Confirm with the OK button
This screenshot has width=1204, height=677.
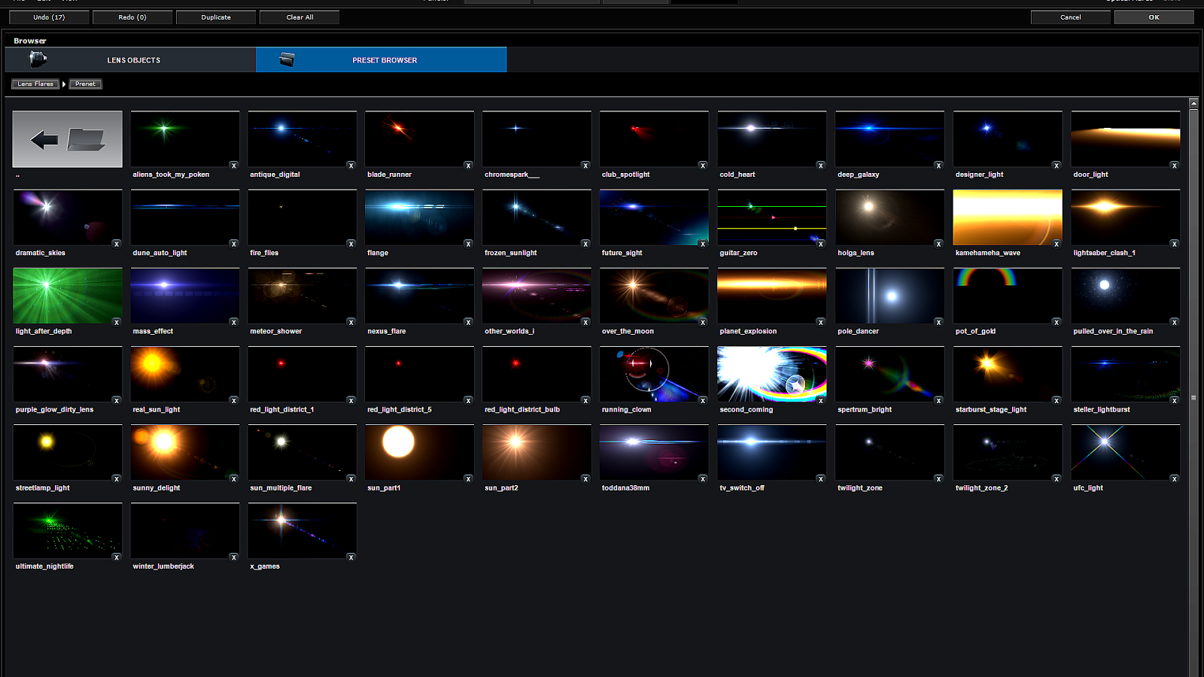(x=1154, y=17)
